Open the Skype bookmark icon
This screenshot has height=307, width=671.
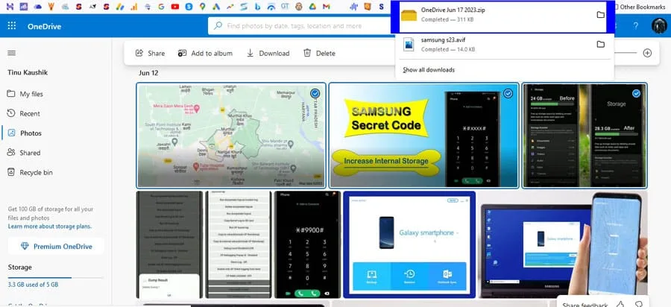189,7
